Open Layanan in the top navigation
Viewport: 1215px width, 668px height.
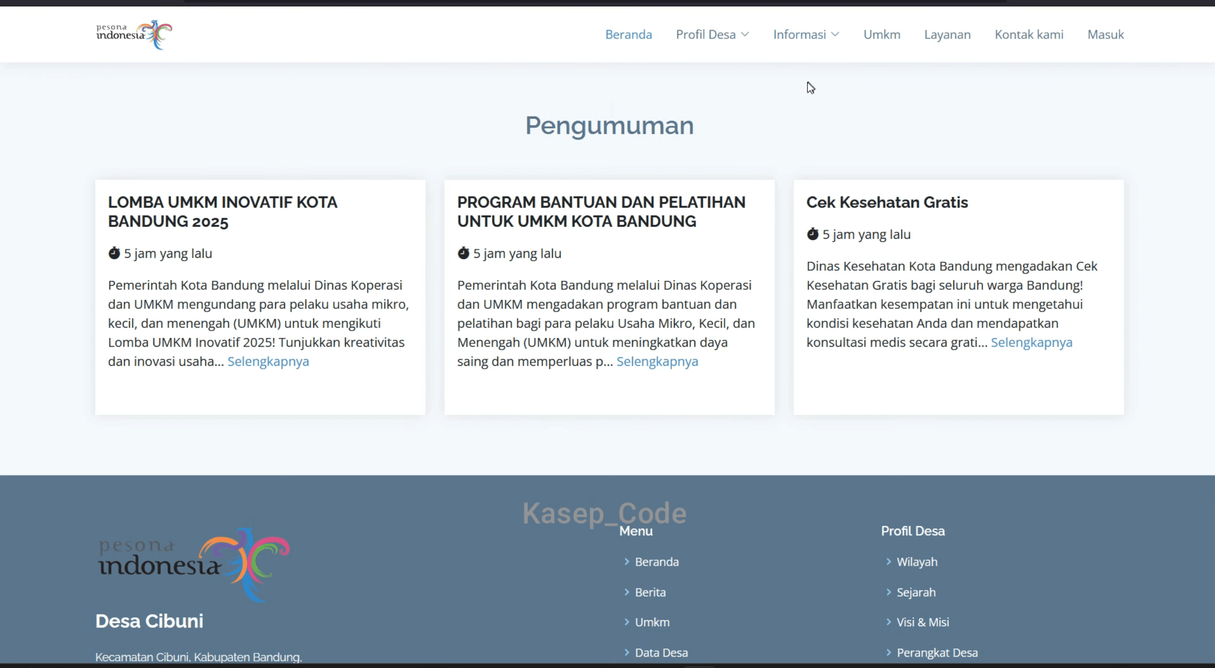[x=948, y=34]
